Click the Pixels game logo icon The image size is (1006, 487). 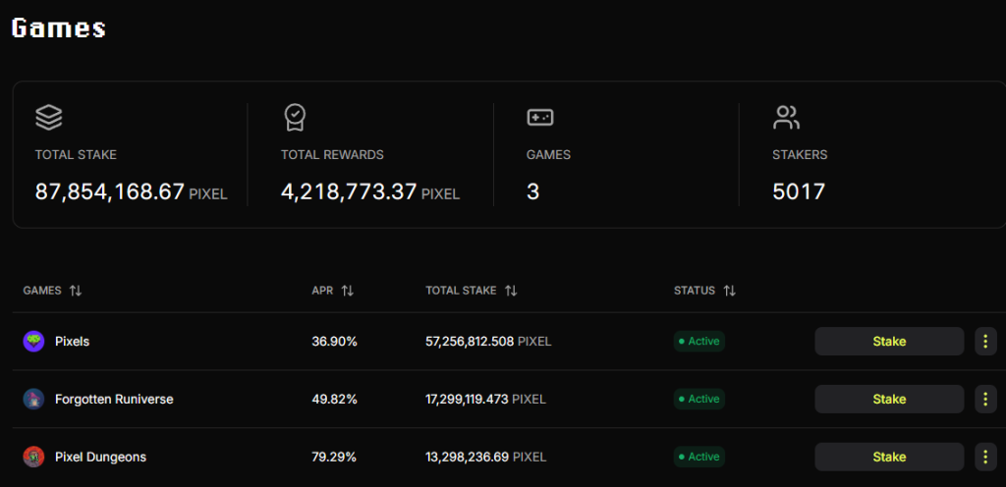33,342
